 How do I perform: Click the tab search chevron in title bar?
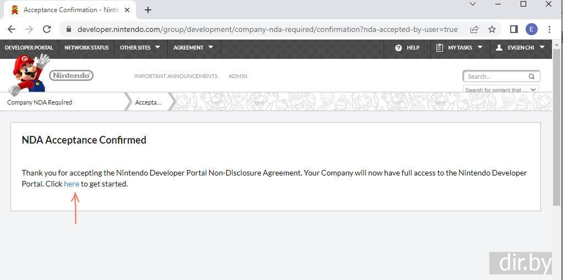click(473, 4)
